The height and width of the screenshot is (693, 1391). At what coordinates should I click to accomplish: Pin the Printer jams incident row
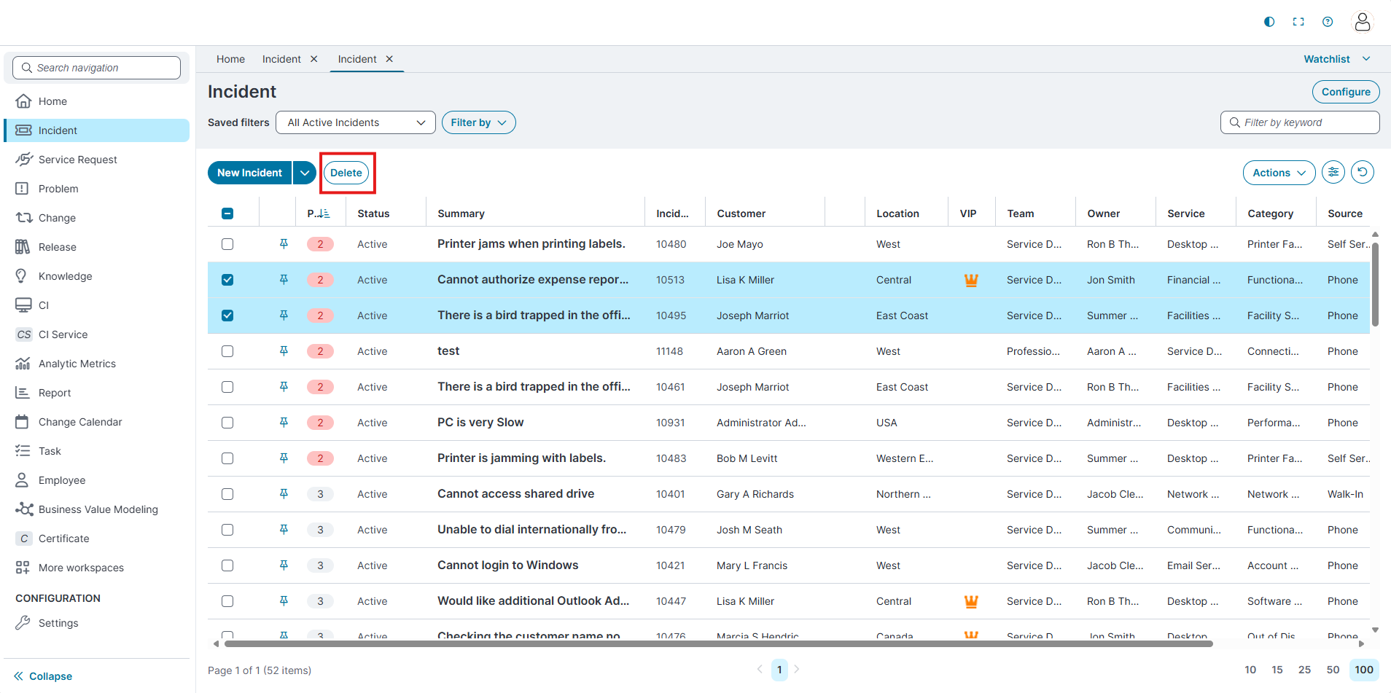pos(284,244)
